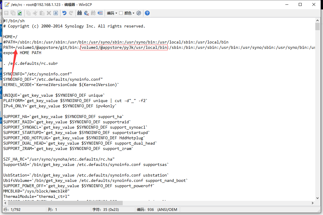This screenshot has height=215, width=323.
Task: Open Find with the binoculars icon
Action: pos(79,13)
